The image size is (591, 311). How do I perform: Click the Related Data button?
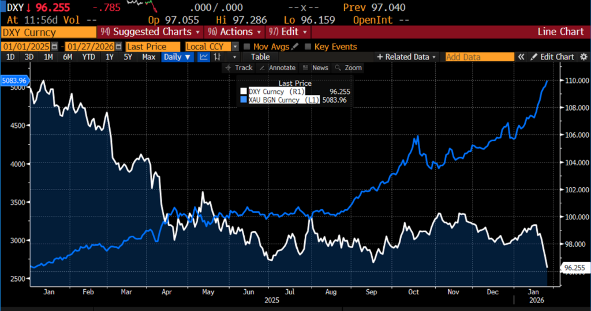click(406, 57)
